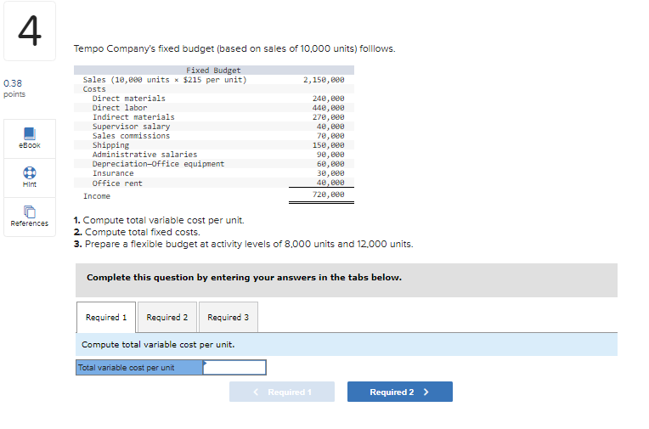Click requirement 3 flexible budget text
Viewport: 649px width, 429px height.
click(x=243, y=244)
